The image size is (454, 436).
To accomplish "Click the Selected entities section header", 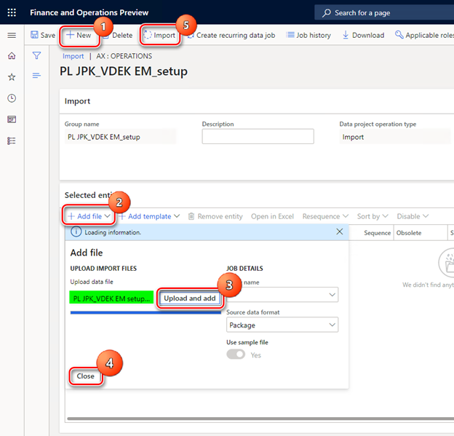I will click(87, 195).
